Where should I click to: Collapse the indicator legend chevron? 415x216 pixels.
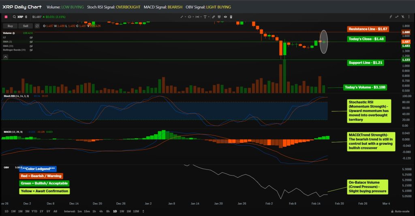pos(6,57)
